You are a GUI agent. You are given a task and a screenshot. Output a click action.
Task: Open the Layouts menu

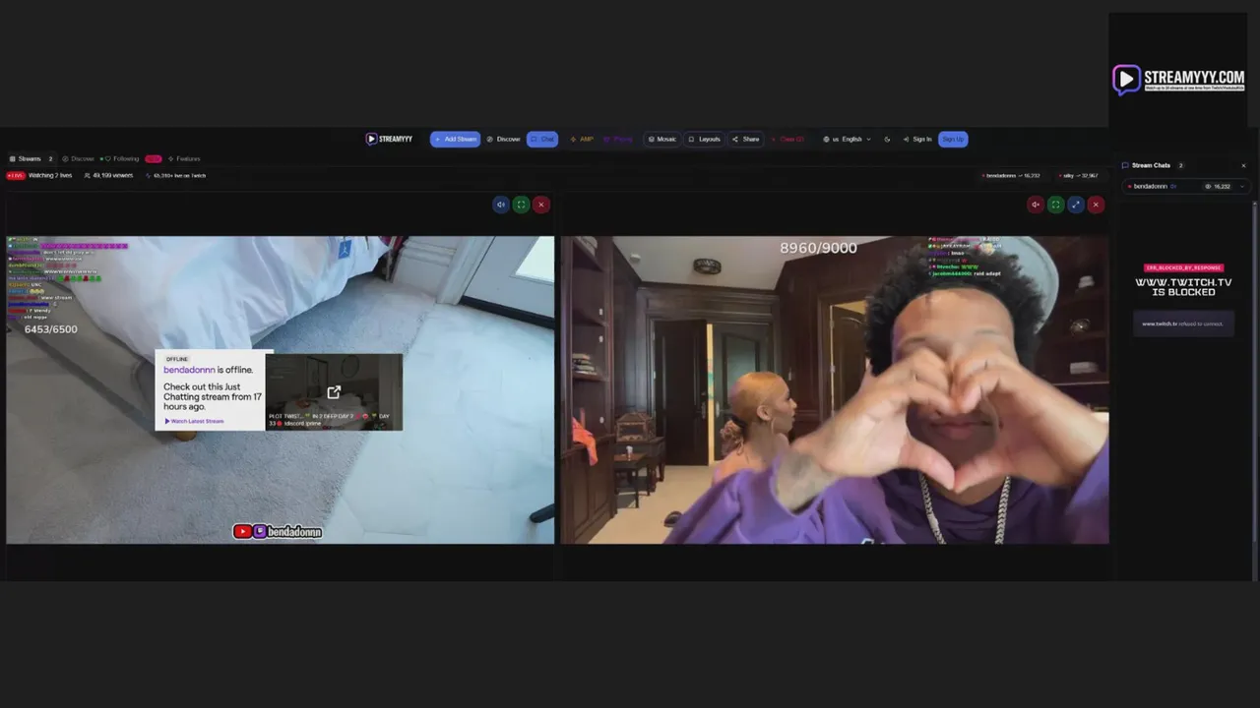tap(705, 139)
